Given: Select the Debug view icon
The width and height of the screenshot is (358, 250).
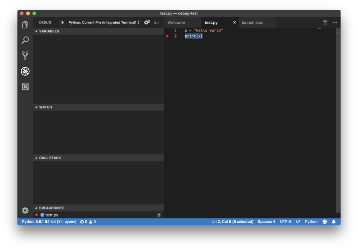Looking at the screenshot, I should point(25,71).
